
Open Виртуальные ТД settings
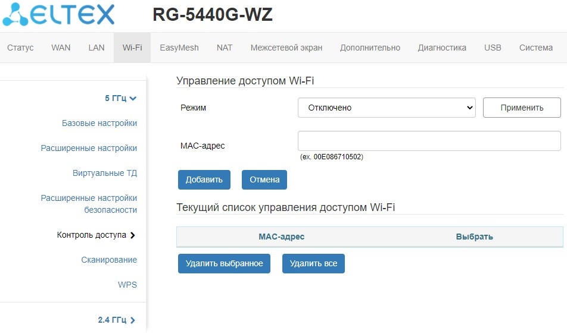[105, 173]
